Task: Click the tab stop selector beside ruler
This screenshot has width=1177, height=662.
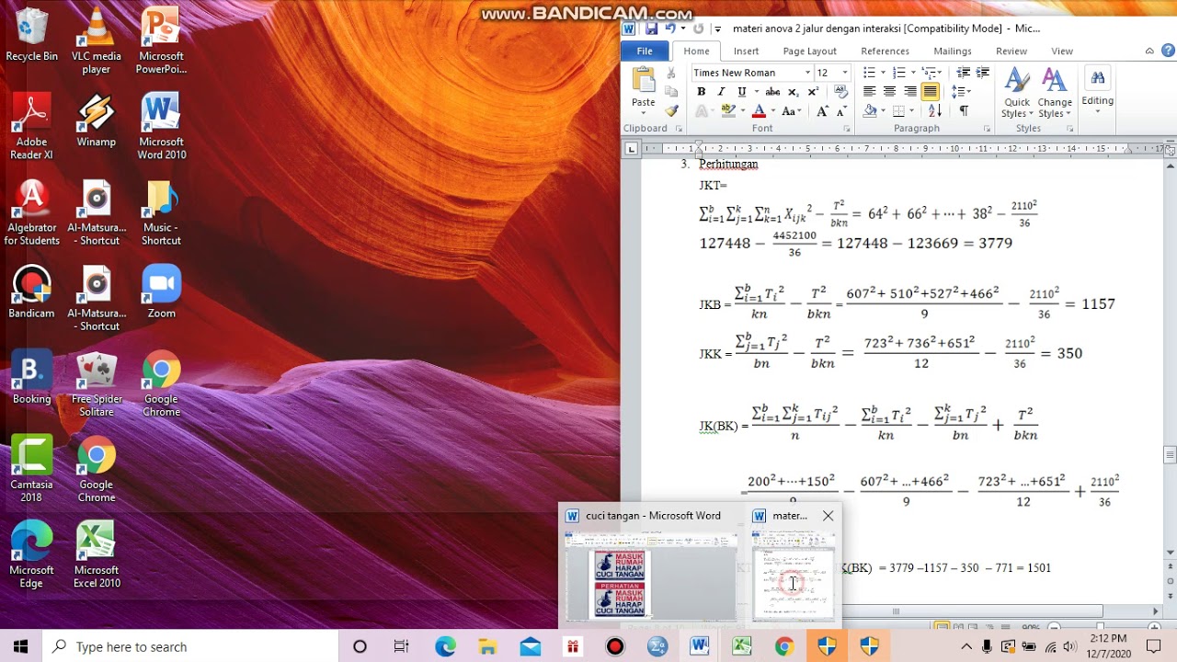Action: [x=631, y=149]
